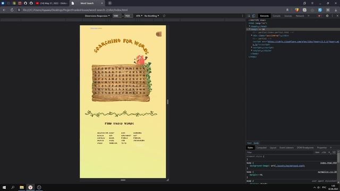Open the No throttling dropdown
This screenshot has height=191, width=340.
(x=151, y=16)
